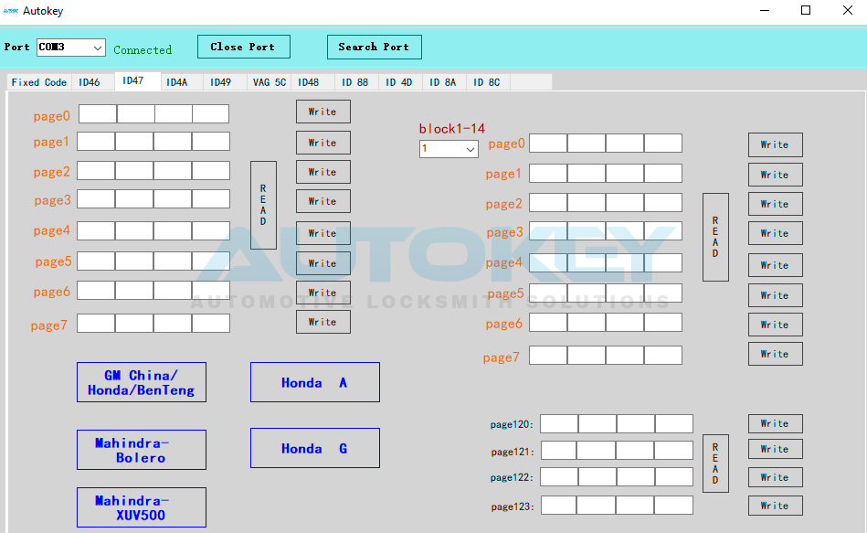This screenshot has height=533, width=867.
Task: Click Write for block page4 row
Action: pyautogui.click(x=776, y=266)
